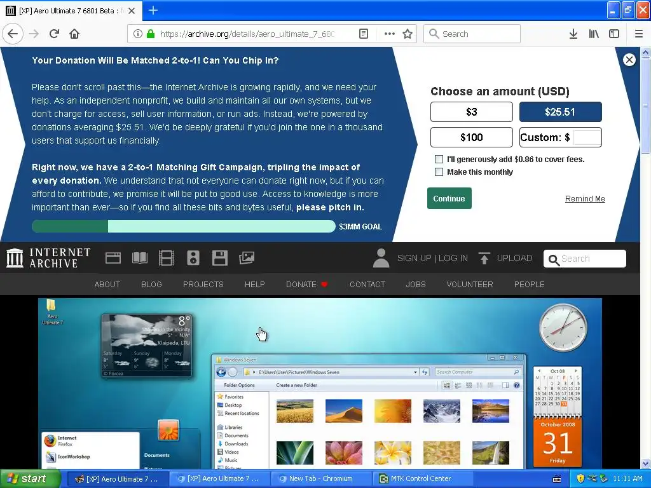This screenshot has width=651, height=488.
Task: Open a new tab with plus
Action: pyautogui.click(x=153, y=10)
